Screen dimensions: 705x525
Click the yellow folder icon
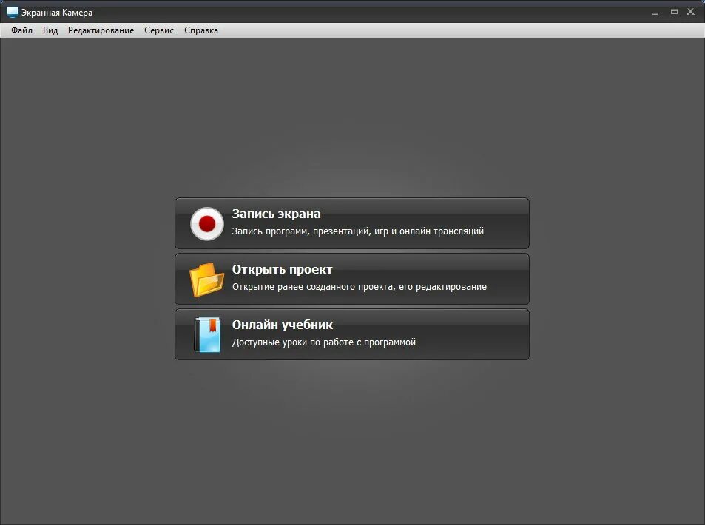pos(207,279)
